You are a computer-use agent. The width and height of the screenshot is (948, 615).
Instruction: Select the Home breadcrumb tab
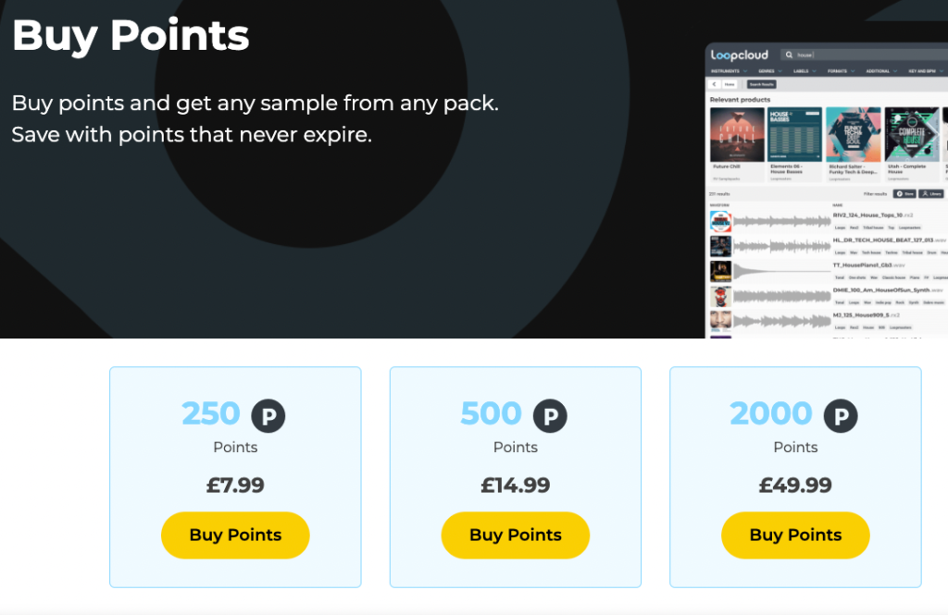click(729, 84)
